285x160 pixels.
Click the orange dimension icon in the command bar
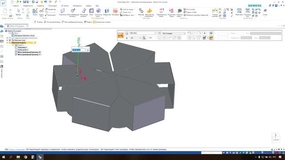point(121,36)
